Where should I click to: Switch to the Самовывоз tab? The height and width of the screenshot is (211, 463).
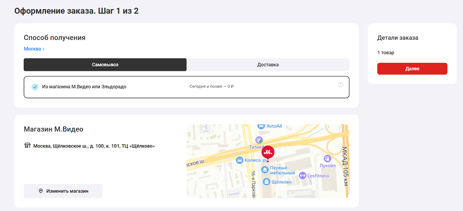click(105, 65)
